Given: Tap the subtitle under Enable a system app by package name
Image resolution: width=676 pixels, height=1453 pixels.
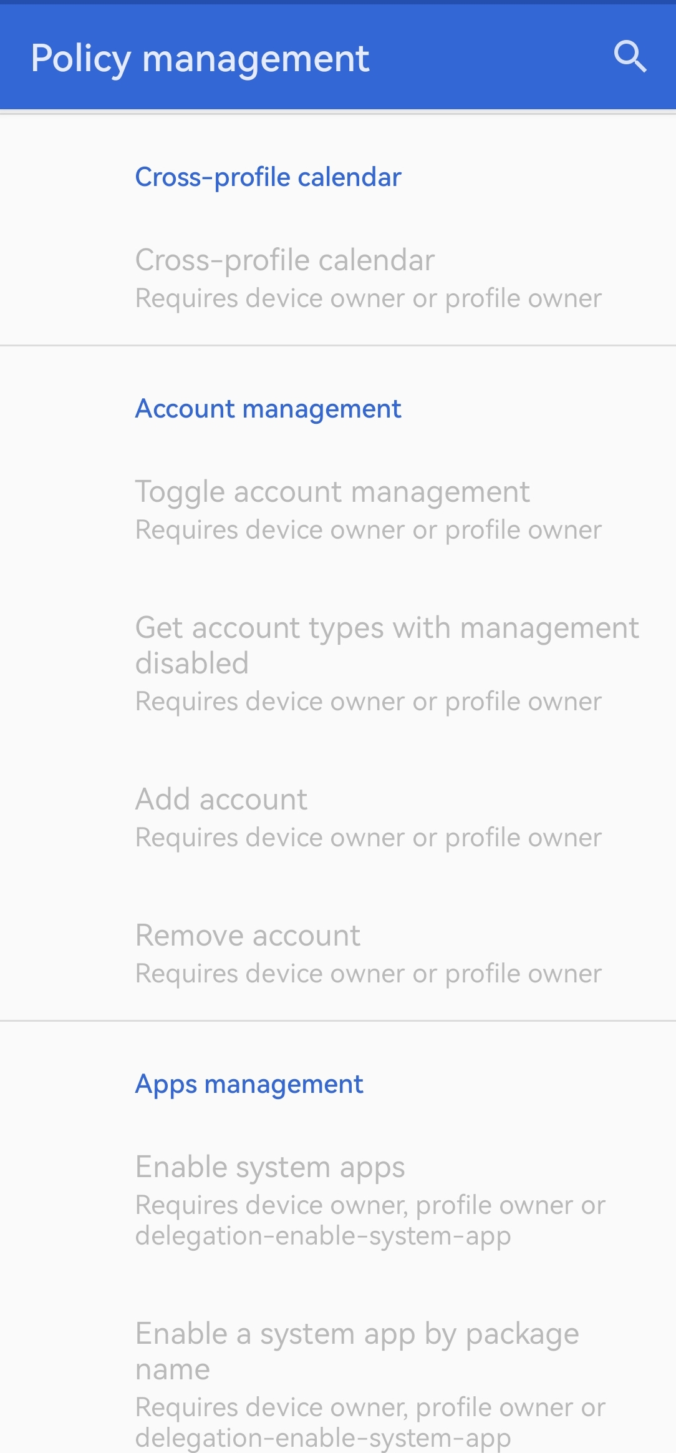Looking at the screenshot, I should click(x=370, y=1422).
